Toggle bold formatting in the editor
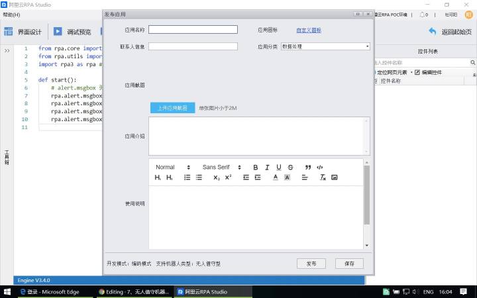 (x=256, y=168)
